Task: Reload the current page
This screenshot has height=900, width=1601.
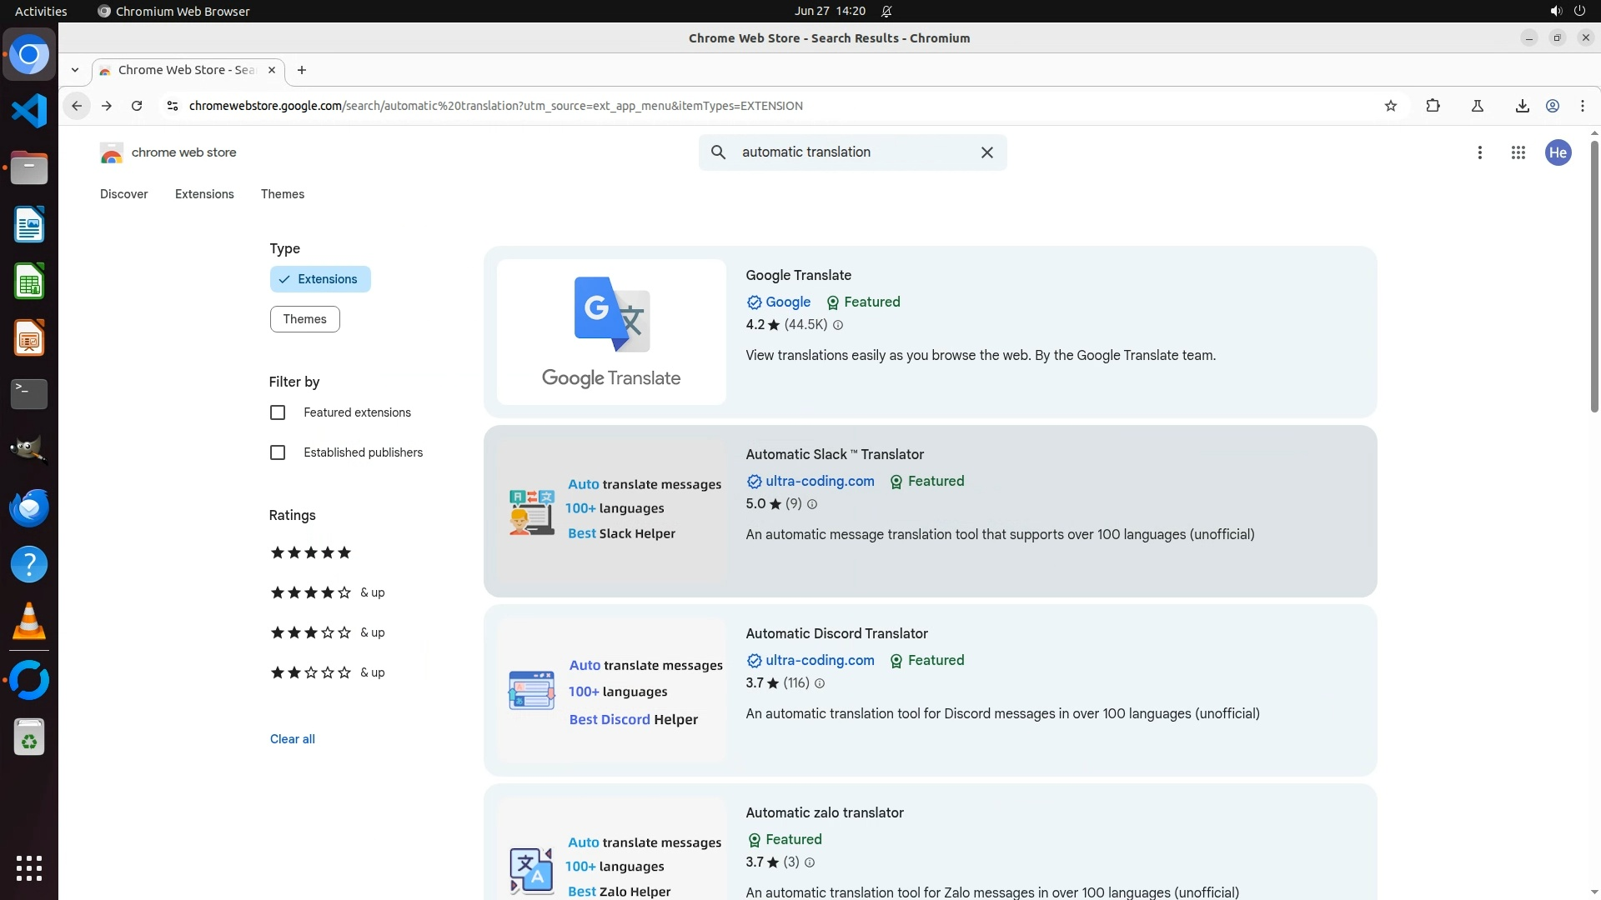Action: point(137,106)
